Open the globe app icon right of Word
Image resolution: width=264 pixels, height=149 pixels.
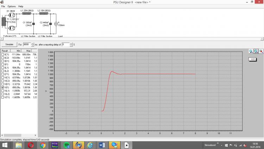coord(114,145)
